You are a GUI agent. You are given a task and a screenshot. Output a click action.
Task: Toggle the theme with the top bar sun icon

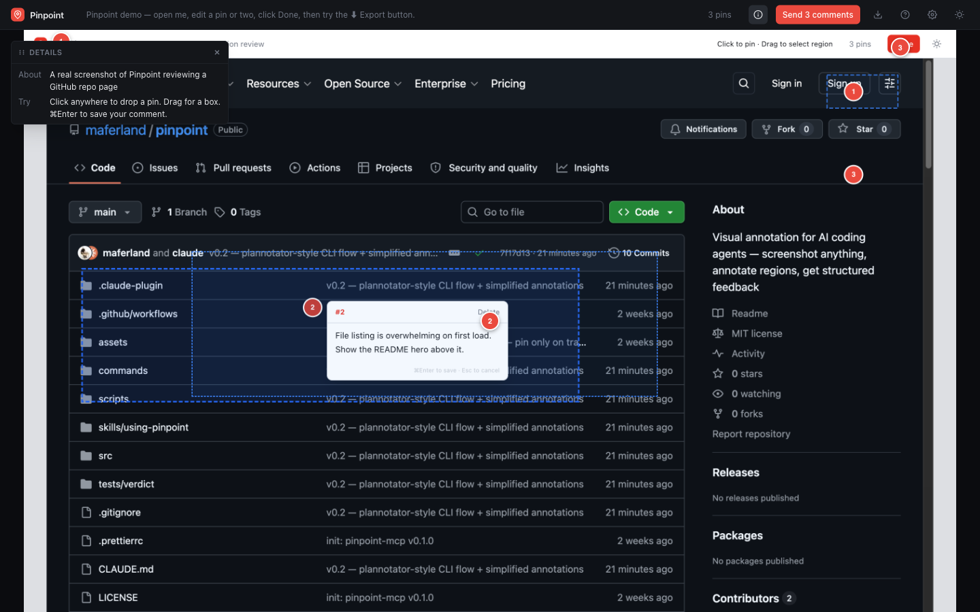pyautogui.click(x=960, y=14)
